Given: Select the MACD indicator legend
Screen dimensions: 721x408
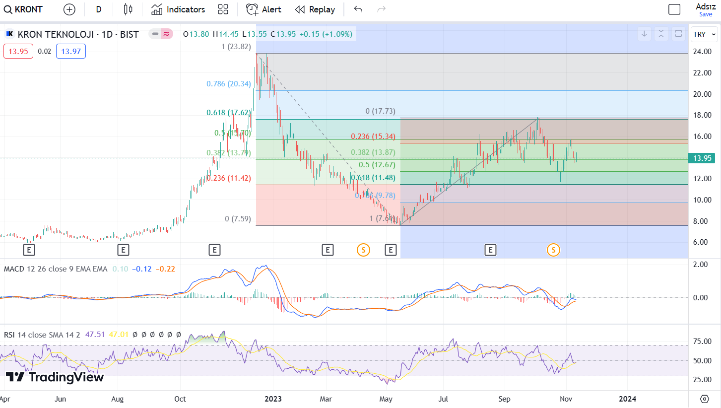Looking at the screenshot, I should (x=55, y=269).
